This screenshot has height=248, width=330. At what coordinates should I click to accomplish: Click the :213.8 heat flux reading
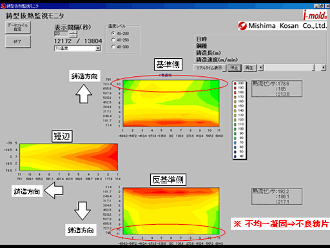tap(282, 94)
